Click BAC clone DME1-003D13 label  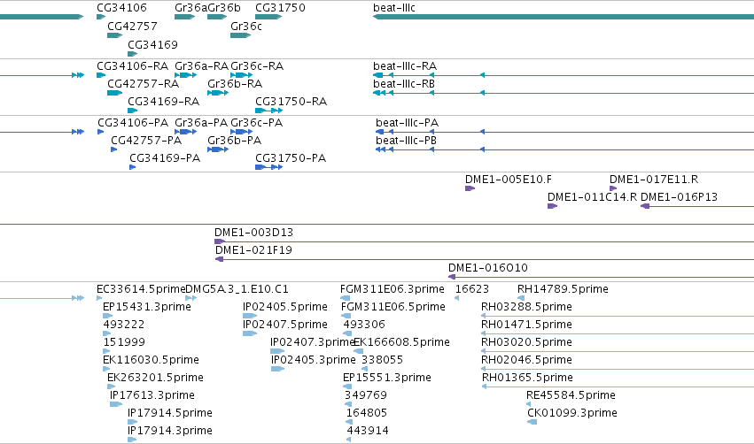[x=254, y=233]
